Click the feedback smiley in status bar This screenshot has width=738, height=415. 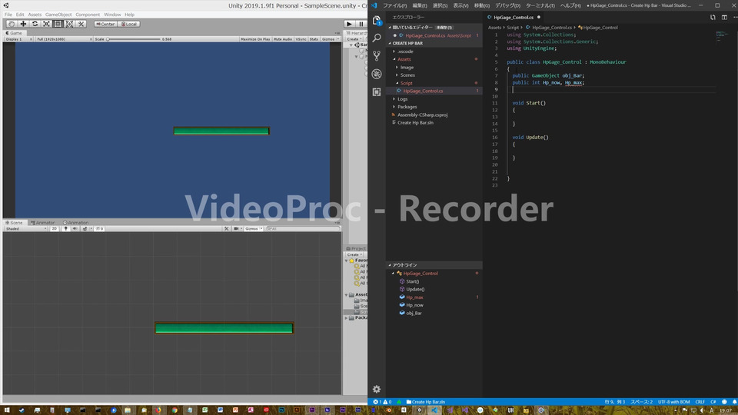click(724, 402)
